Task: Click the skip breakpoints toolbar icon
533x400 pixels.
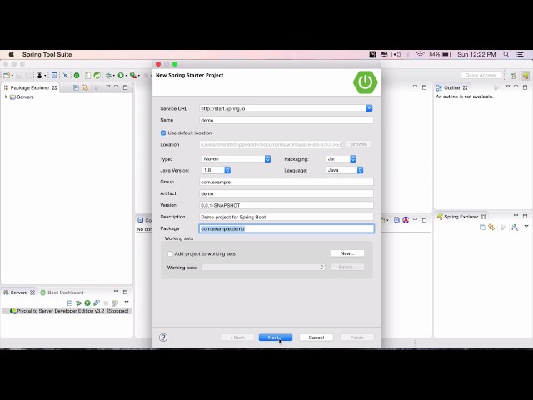Action: coord(66,76)
